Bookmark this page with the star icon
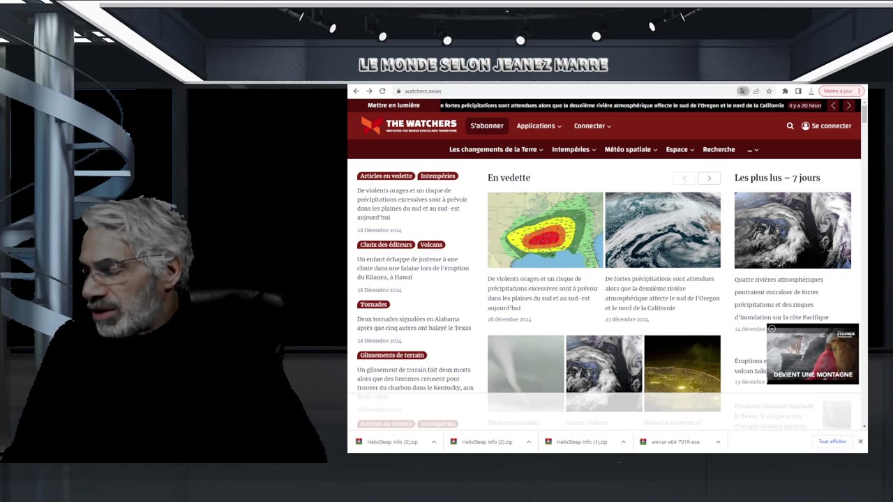 [x=769, y=91]
